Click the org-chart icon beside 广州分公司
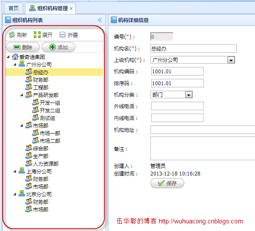Image resolution: width=255 pixels, height=231 pixels. coord(22,64)
